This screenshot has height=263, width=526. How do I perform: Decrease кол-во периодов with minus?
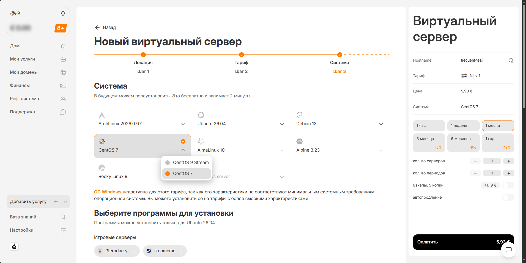pyautogui.click(x=475, y=173)
